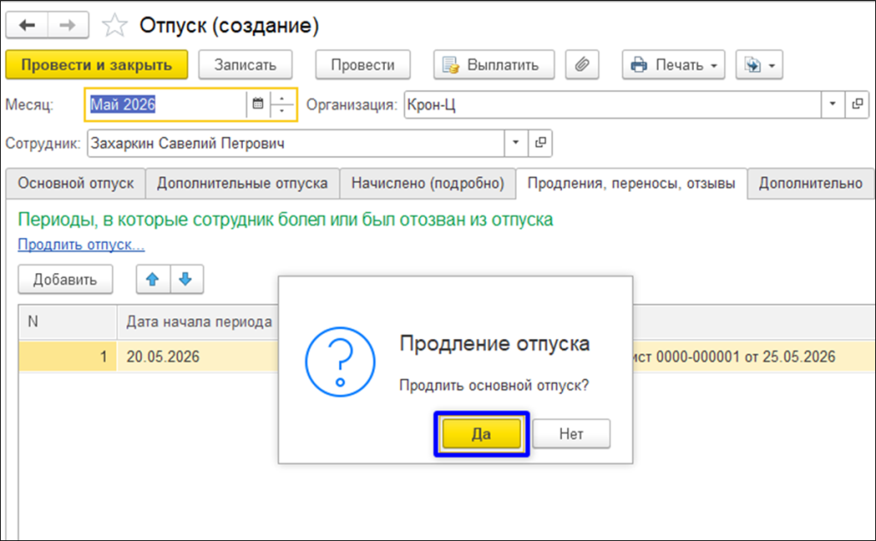The image size is (876, 541).
Task: Select Продления, переносы, отзывы tab
Action: coord(631,183)
